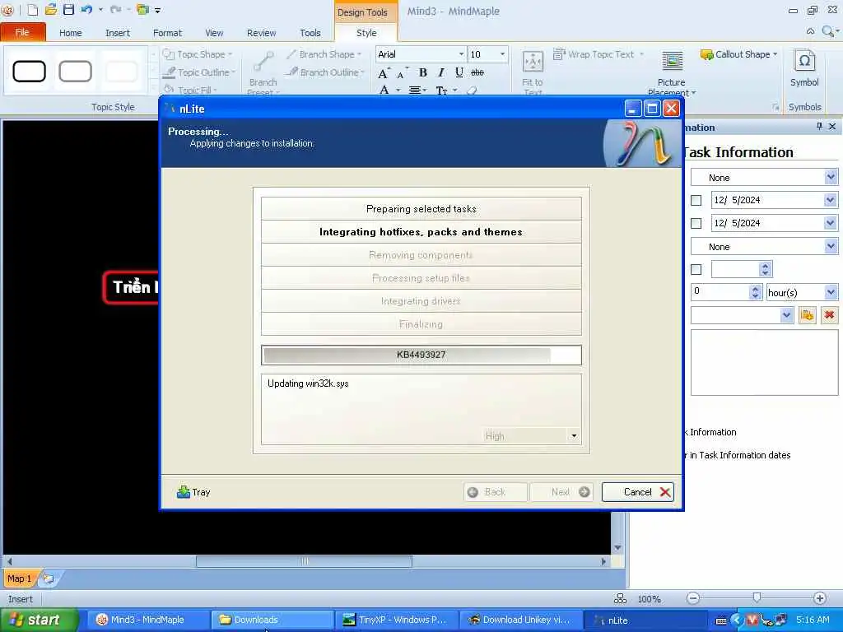843x632 pixels.
Task: Grow font size with the large A icon
Action: coord(383,73)
